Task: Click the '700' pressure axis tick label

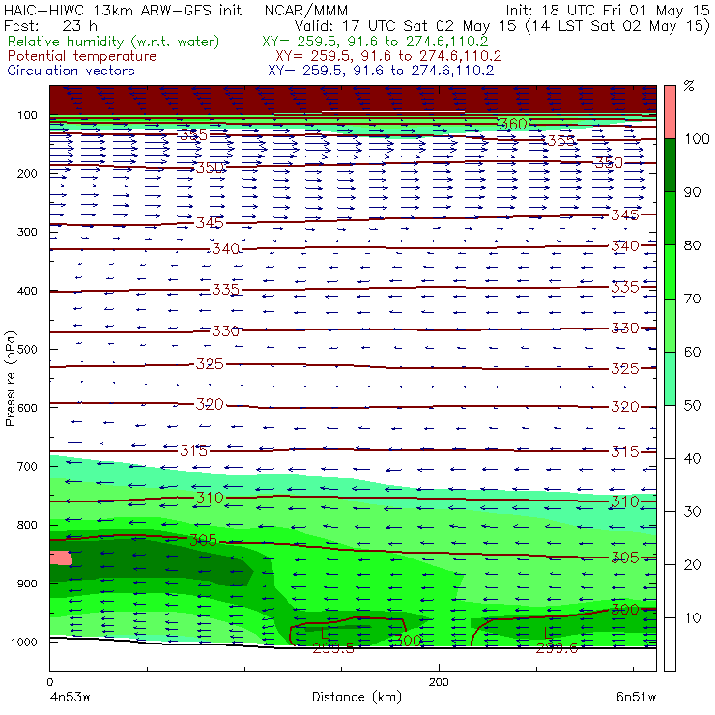Action: (x=27, y=467)
